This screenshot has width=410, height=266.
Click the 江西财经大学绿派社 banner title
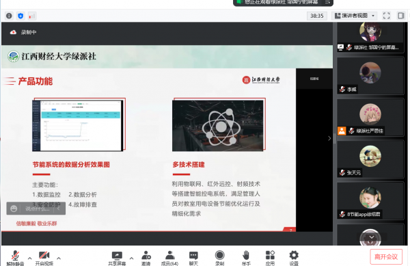tap(59, 56)
